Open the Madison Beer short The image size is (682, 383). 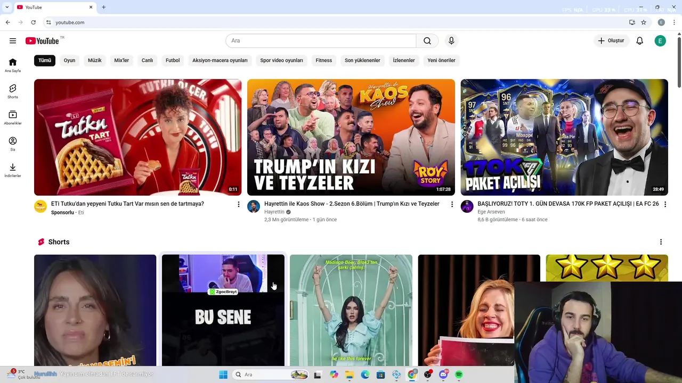[351, 311]
